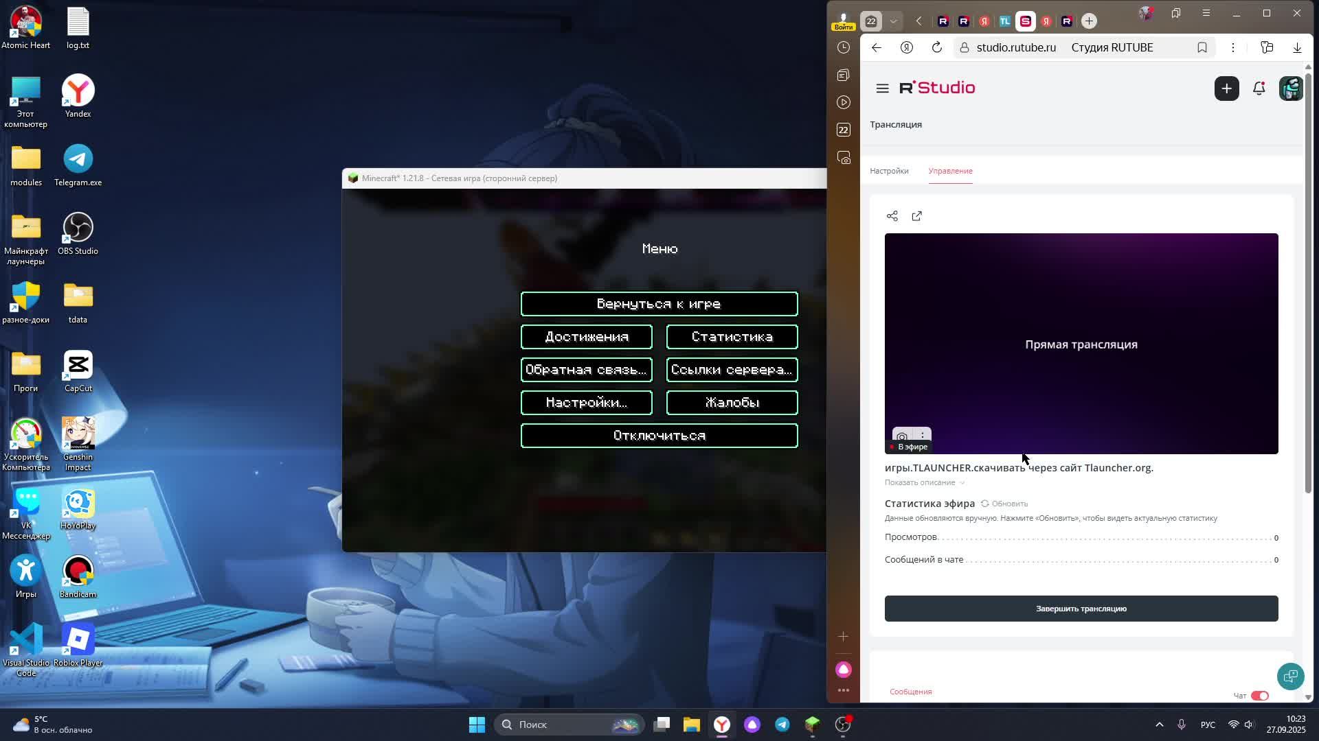Expand the tab list dropdown chevron
The image size is (1319, 741).
tap(893, 21)
